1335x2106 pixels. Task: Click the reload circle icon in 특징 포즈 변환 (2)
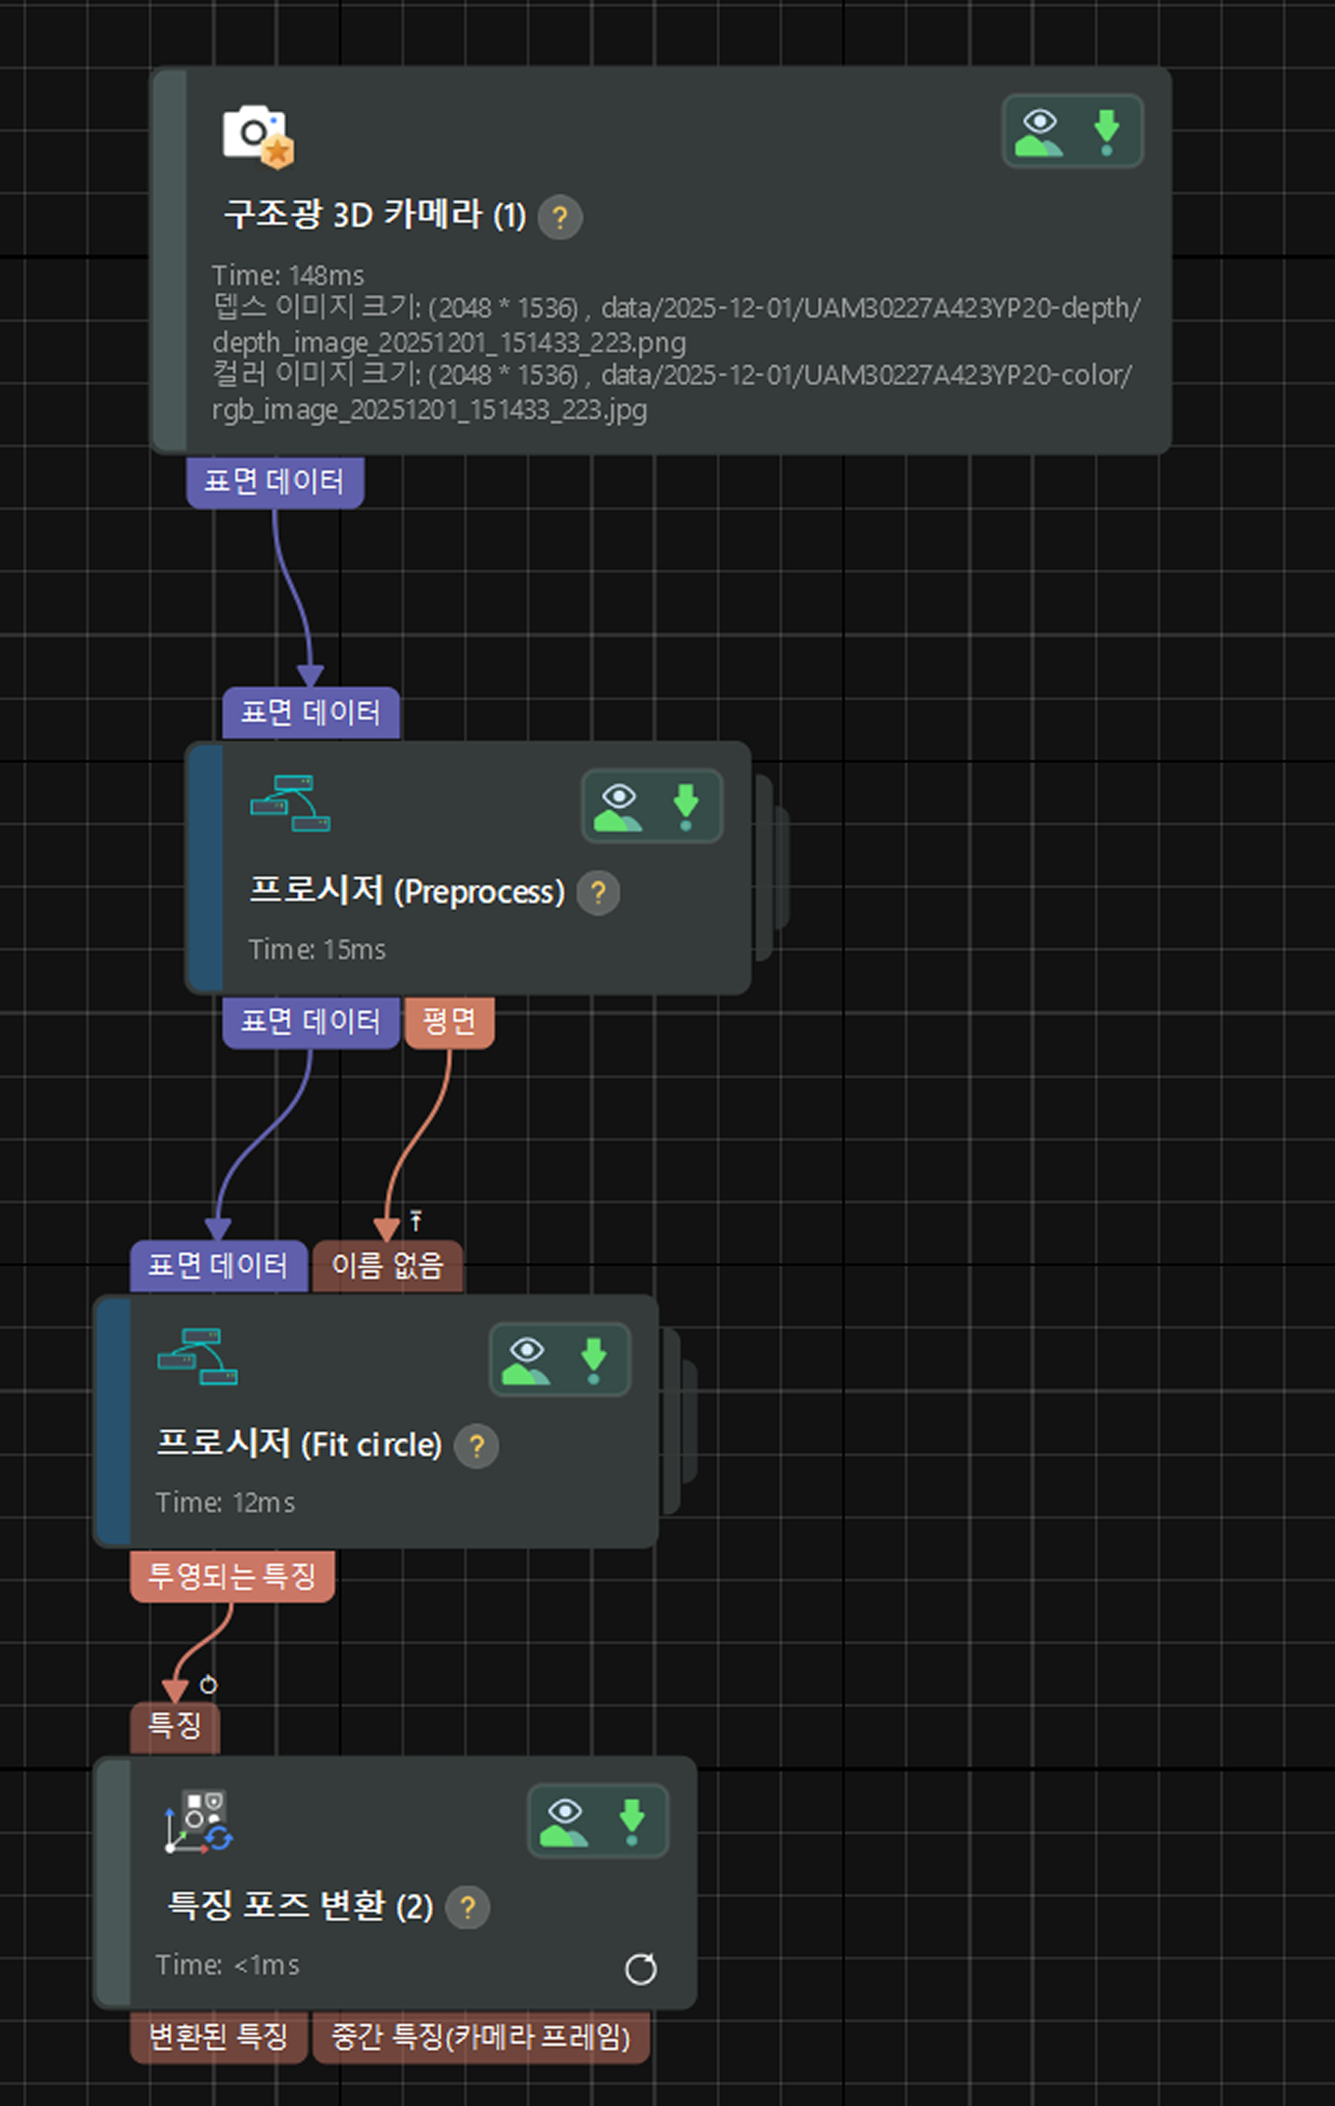640,1969
